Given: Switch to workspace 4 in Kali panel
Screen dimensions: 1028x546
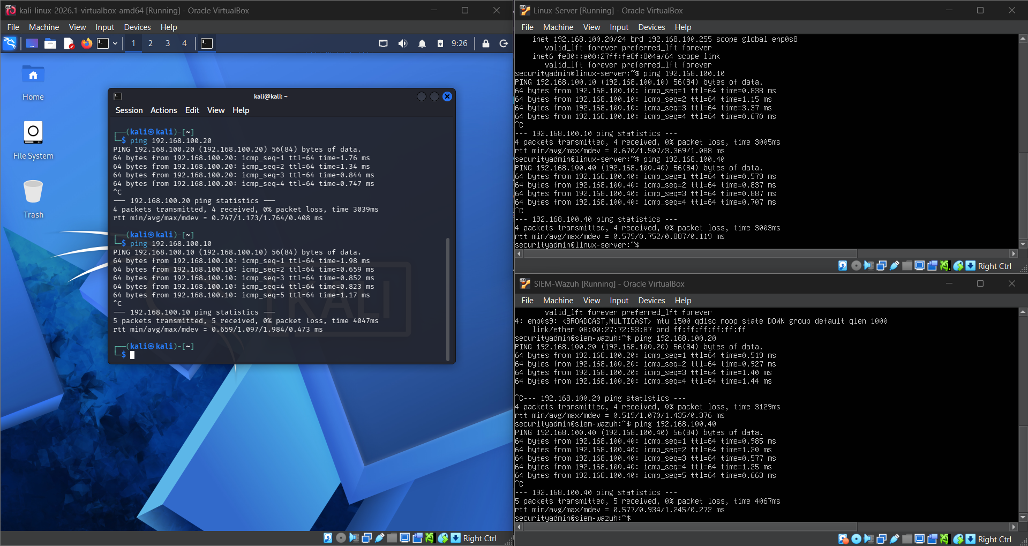Looking at the screenshot, I should 184,43.
